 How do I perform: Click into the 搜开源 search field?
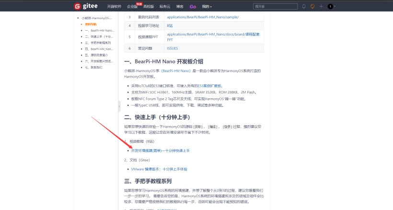[278, 6]
